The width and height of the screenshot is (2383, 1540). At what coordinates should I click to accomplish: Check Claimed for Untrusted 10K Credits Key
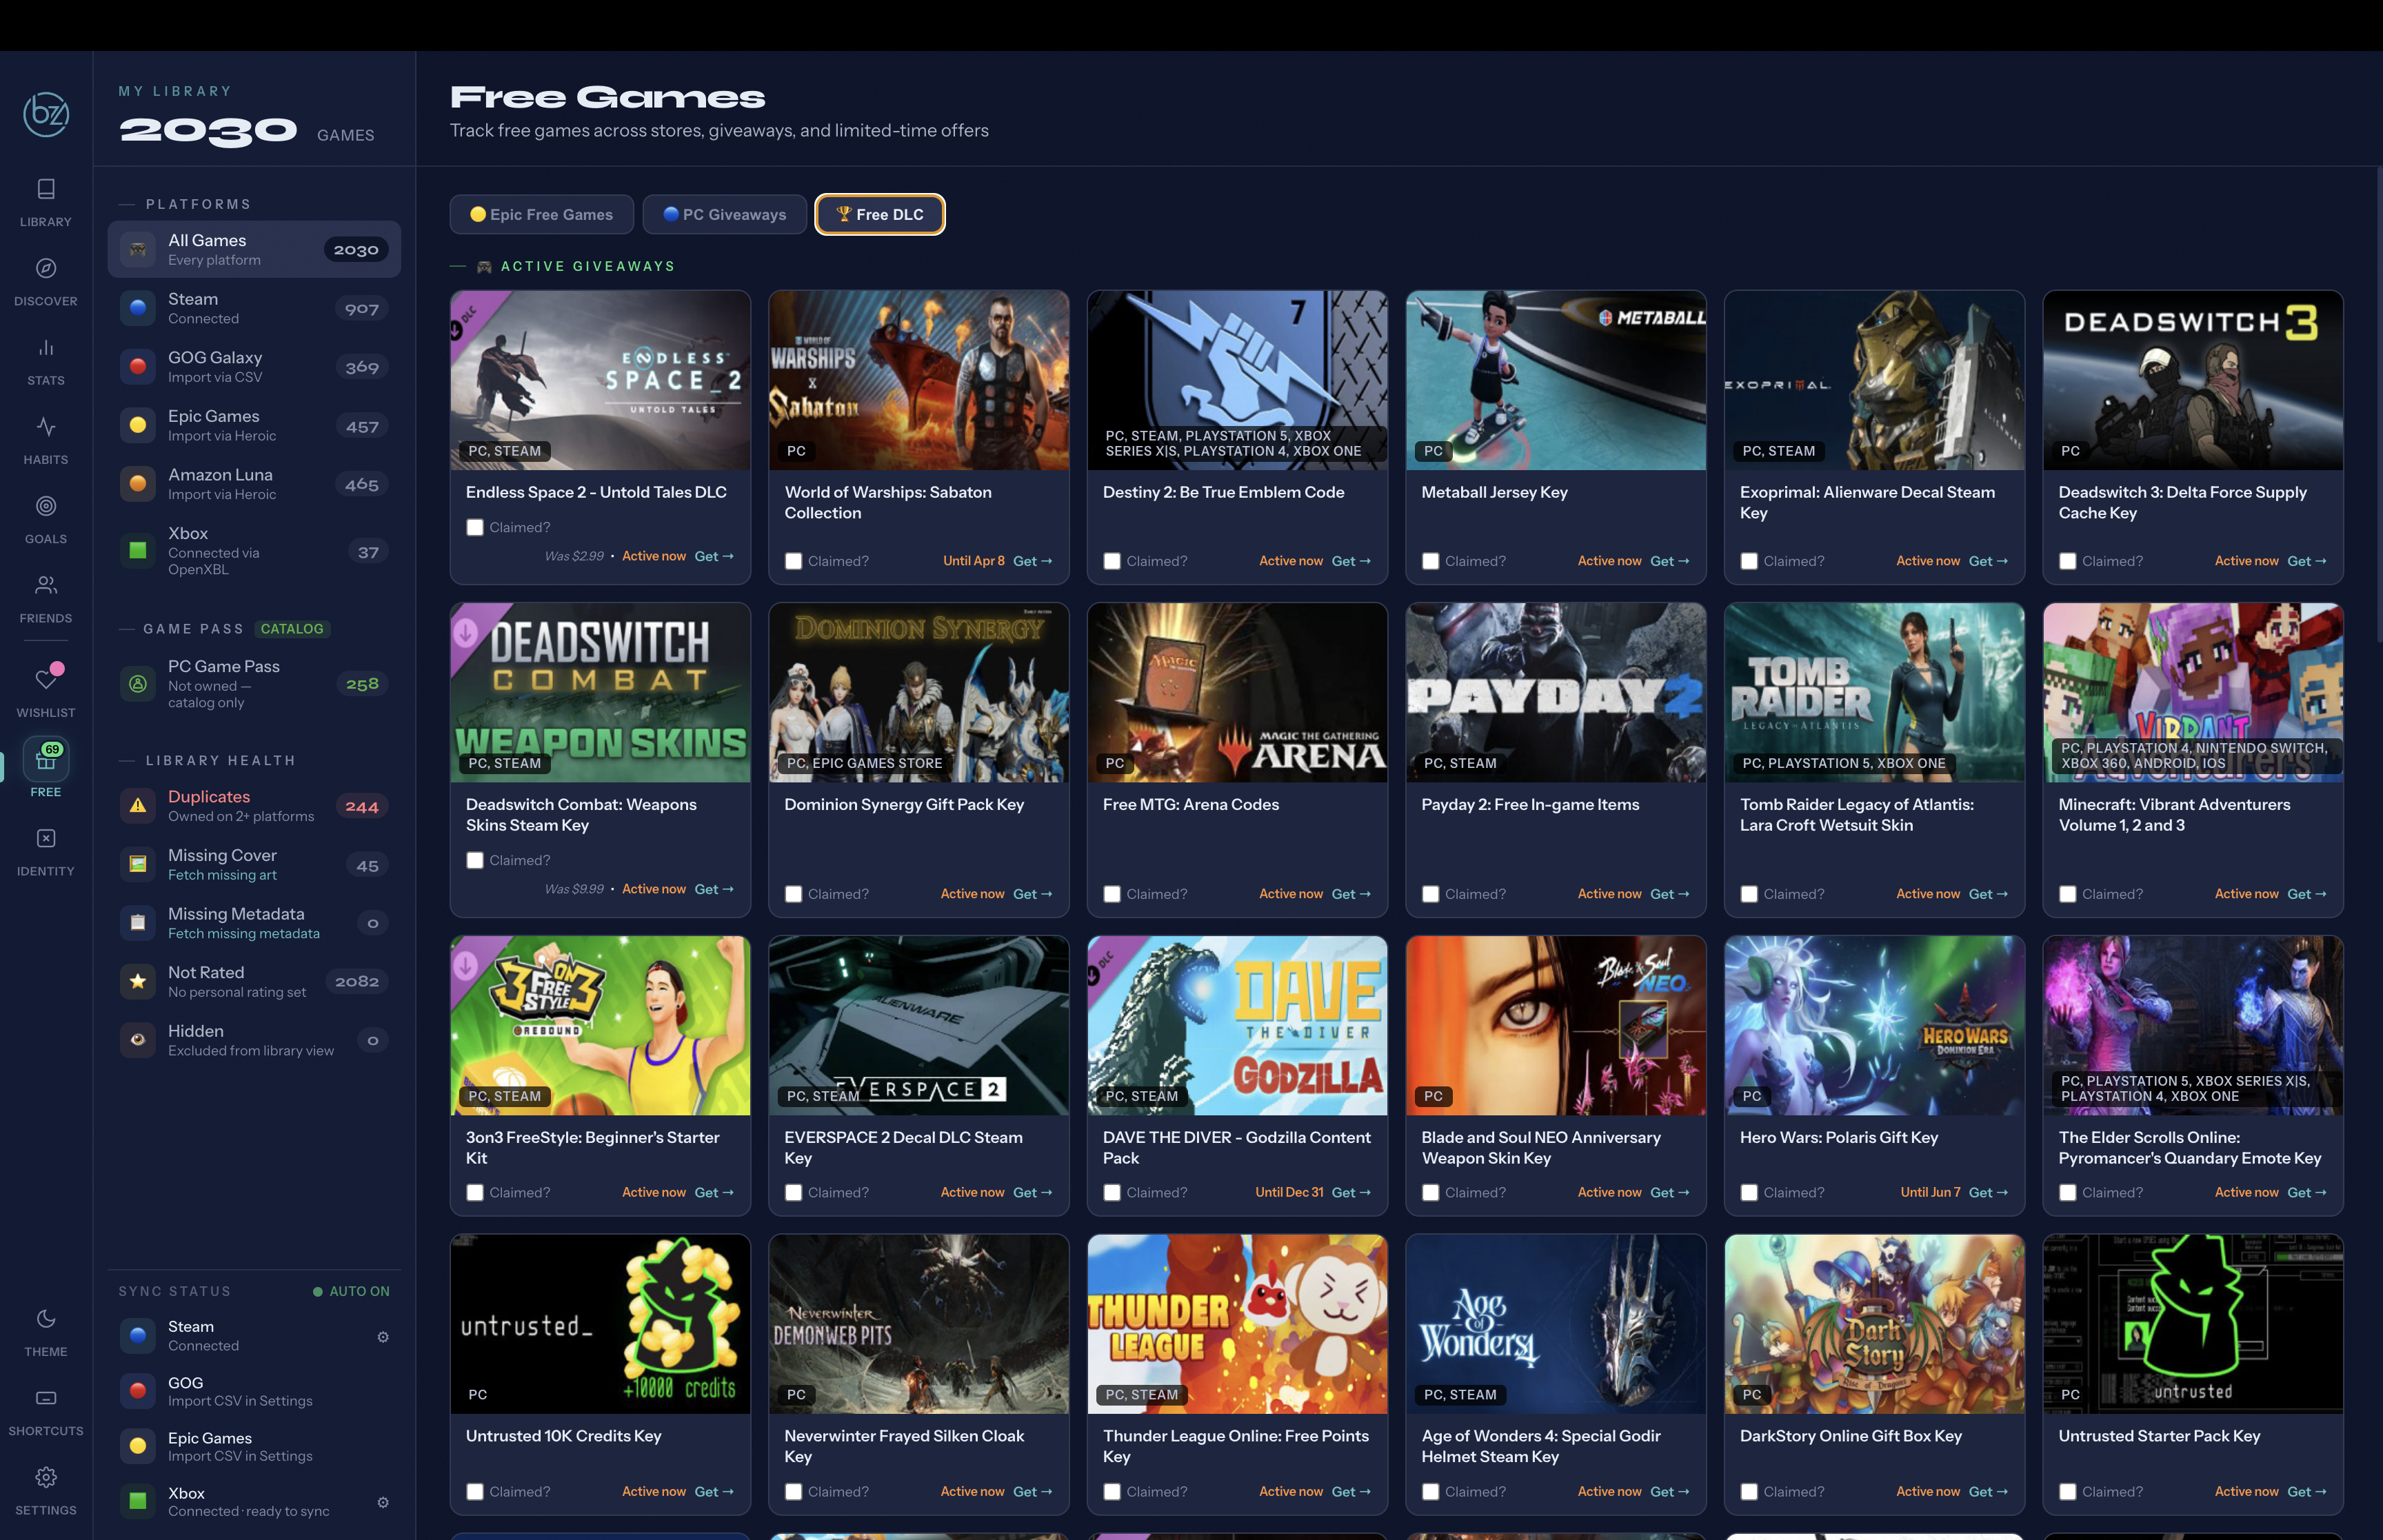pyautogui.click(x=475, y=1492)
